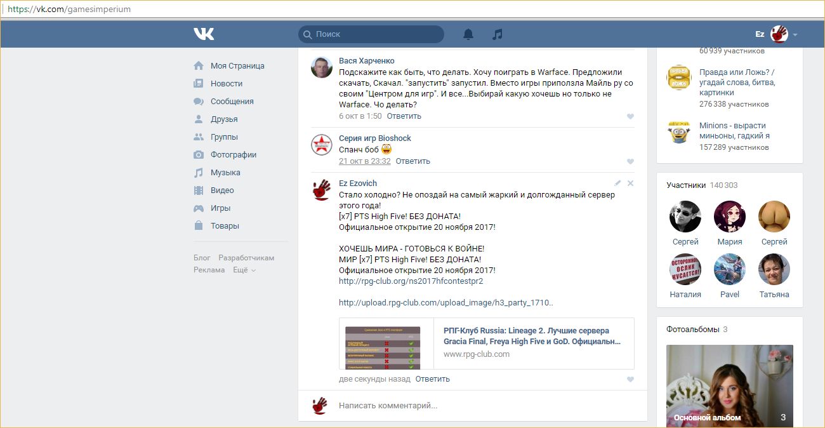This screenshot has height=428, width=825.
Task: Like the Спанч боб comment
Action: pyautogui.click(x=630, y=162)
